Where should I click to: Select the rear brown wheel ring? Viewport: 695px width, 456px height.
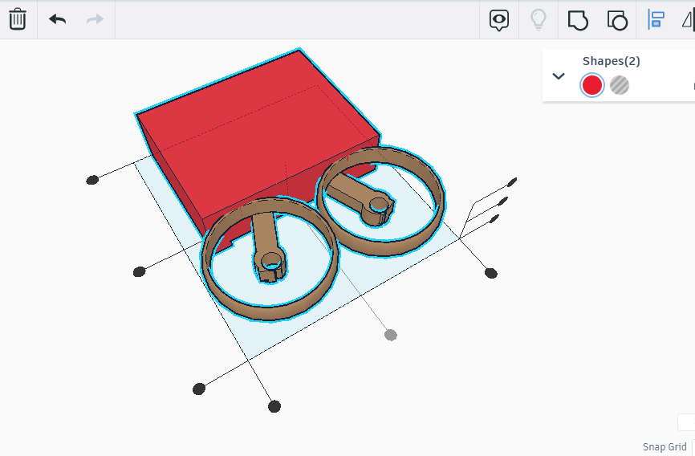(384, 248)
